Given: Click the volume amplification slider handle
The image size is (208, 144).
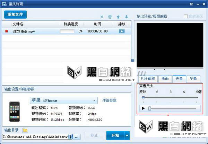Looking at the screenshot, I should 143,98.
